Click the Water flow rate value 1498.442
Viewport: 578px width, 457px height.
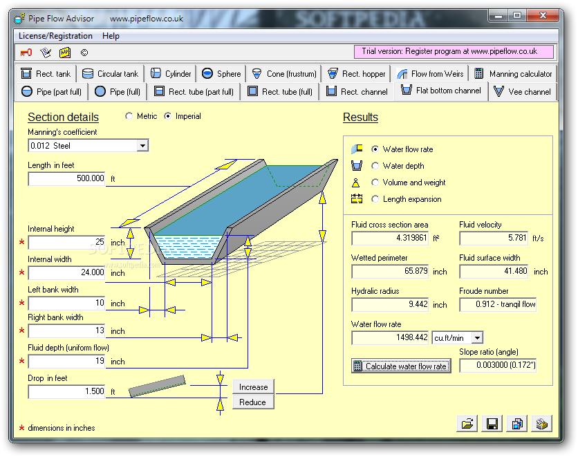coord(390,337)
